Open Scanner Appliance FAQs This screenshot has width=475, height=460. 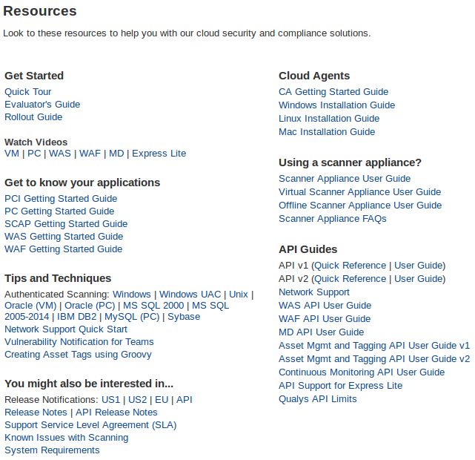(333, 219)
